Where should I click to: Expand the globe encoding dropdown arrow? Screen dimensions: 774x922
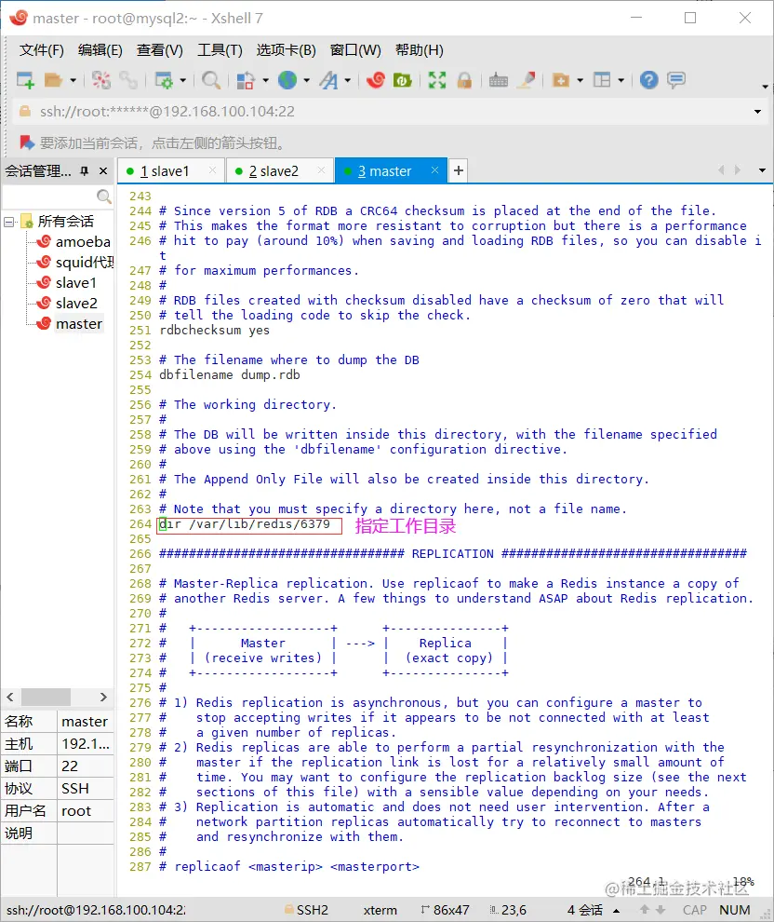307,80
